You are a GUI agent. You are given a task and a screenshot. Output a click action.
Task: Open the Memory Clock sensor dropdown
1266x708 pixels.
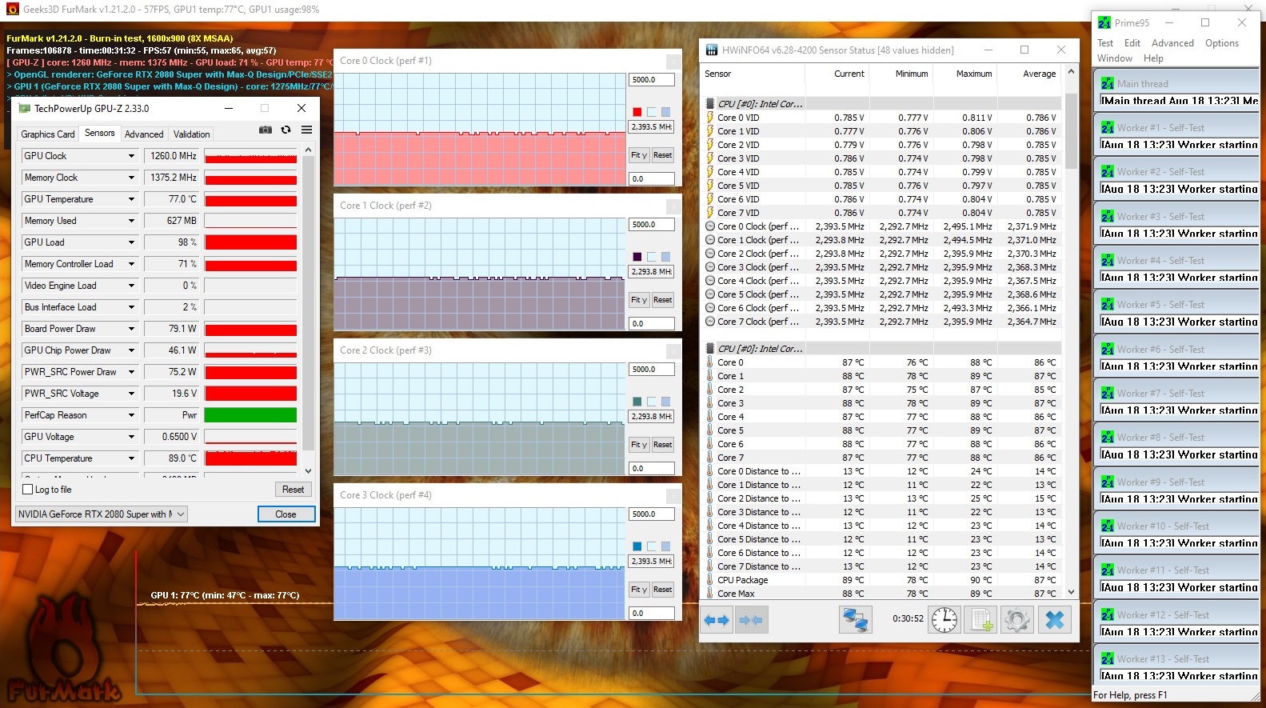[131, 178]
